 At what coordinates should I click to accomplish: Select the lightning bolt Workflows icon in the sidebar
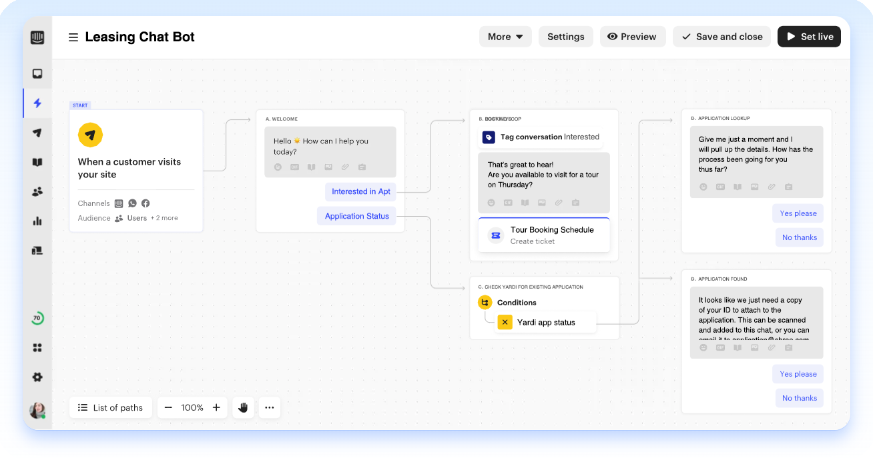point(37,103)
